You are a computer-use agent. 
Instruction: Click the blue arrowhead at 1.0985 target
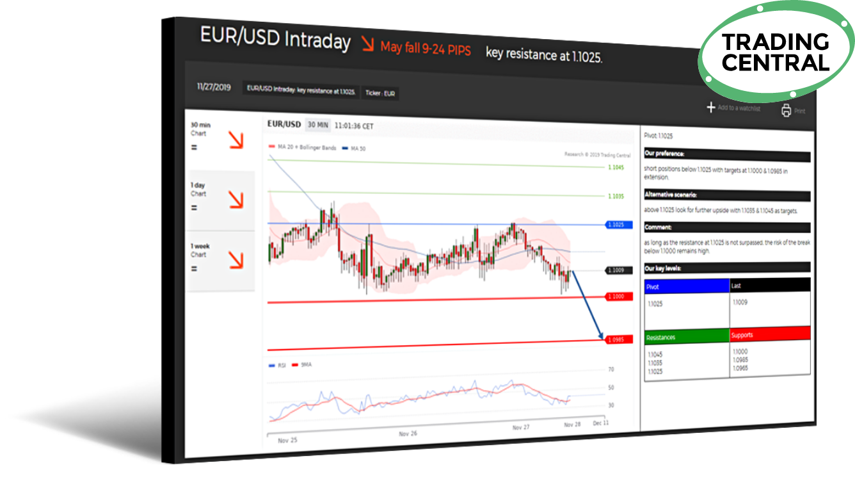[x=600, y=336]
